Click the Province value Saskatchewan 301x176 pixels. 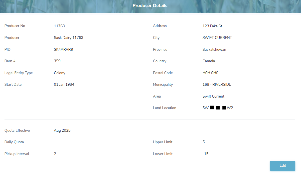[214, 49]
